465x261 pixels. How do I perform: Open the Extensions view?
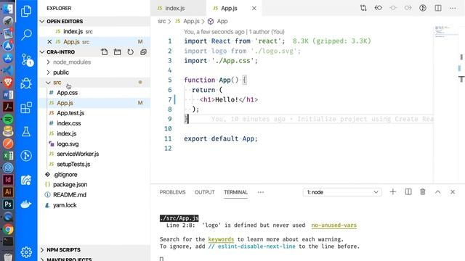(x=26, y=107)
